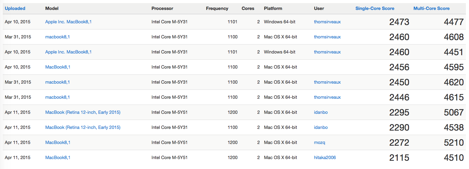Visit thomsirveaux profile in the 4615 row
Screen dimensions: 469x169
pos(327,97)
